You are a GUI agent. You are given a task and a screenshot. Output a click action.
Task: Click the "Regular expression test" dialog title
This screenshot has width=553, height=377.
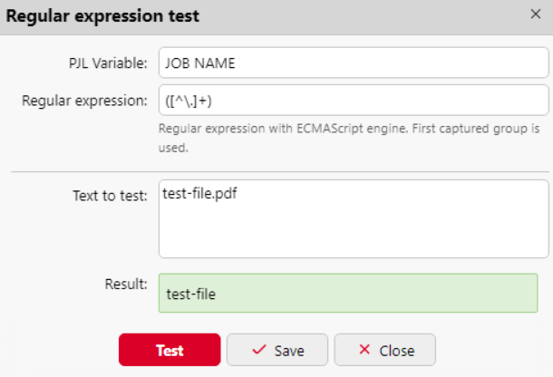tap(104, 15)
